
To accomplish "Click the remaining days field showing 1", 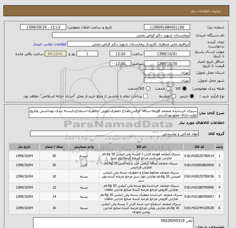I will click(x=87, y=54).
